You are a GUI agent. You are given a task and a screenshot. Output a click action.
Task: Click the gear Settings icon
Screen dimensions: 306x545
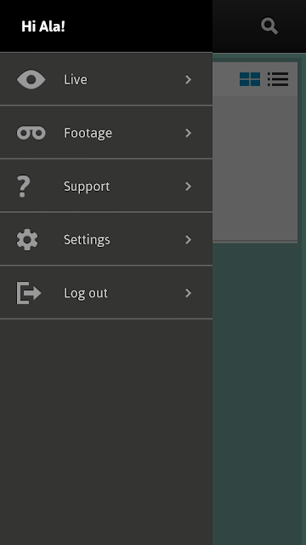click(x=27, y=240)
